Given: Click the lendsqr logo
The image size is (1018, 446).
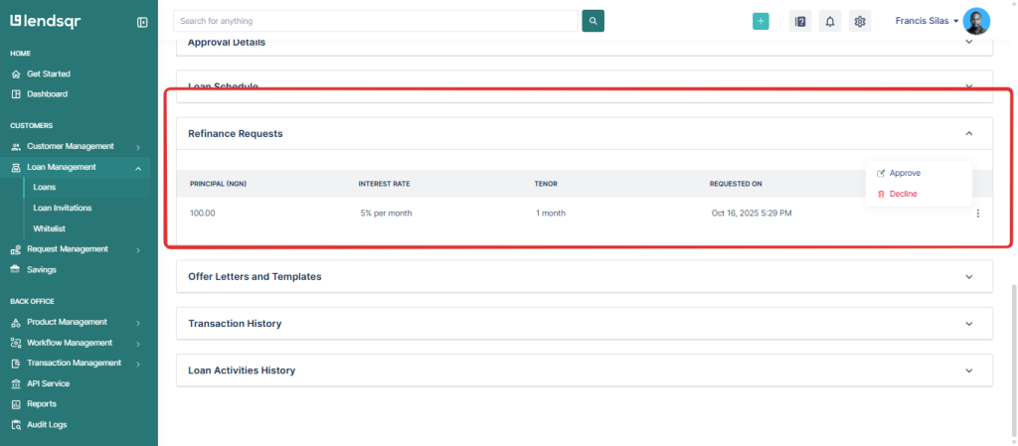Looking at the screenshot, I should click(46, 21).
